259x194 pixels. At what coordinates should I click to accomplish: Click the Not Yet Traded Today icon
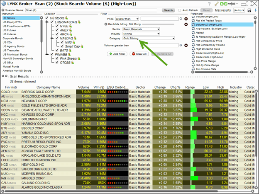(193, 20)
